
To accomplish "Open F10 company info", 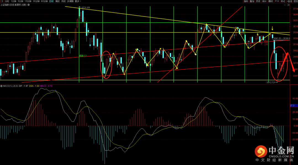I will [277, 1].
